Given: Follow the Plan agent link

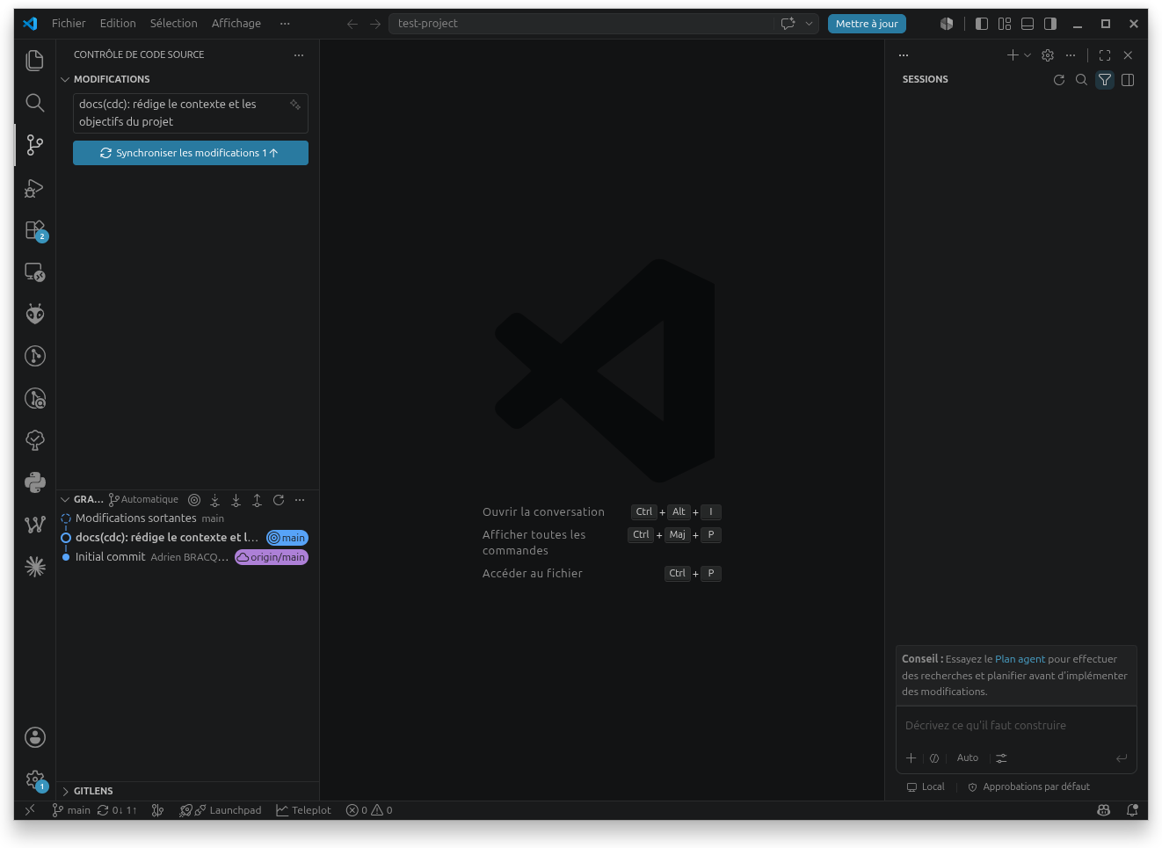Looking at the screenshot, I should (1020, 659).
